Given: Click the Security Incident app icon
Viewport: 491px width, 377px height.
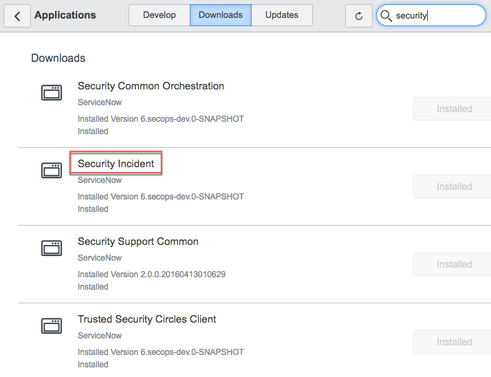Looking at the screenshot, I should (x=52, y=170).
